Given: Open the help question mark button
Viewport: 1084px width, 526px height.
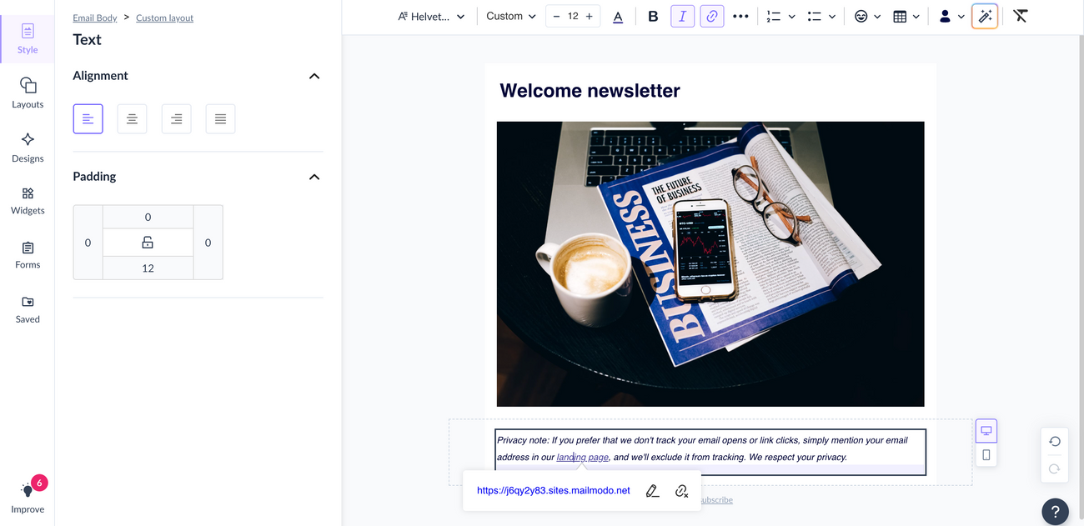Looking at the screenshot, I should point(1055,512).
